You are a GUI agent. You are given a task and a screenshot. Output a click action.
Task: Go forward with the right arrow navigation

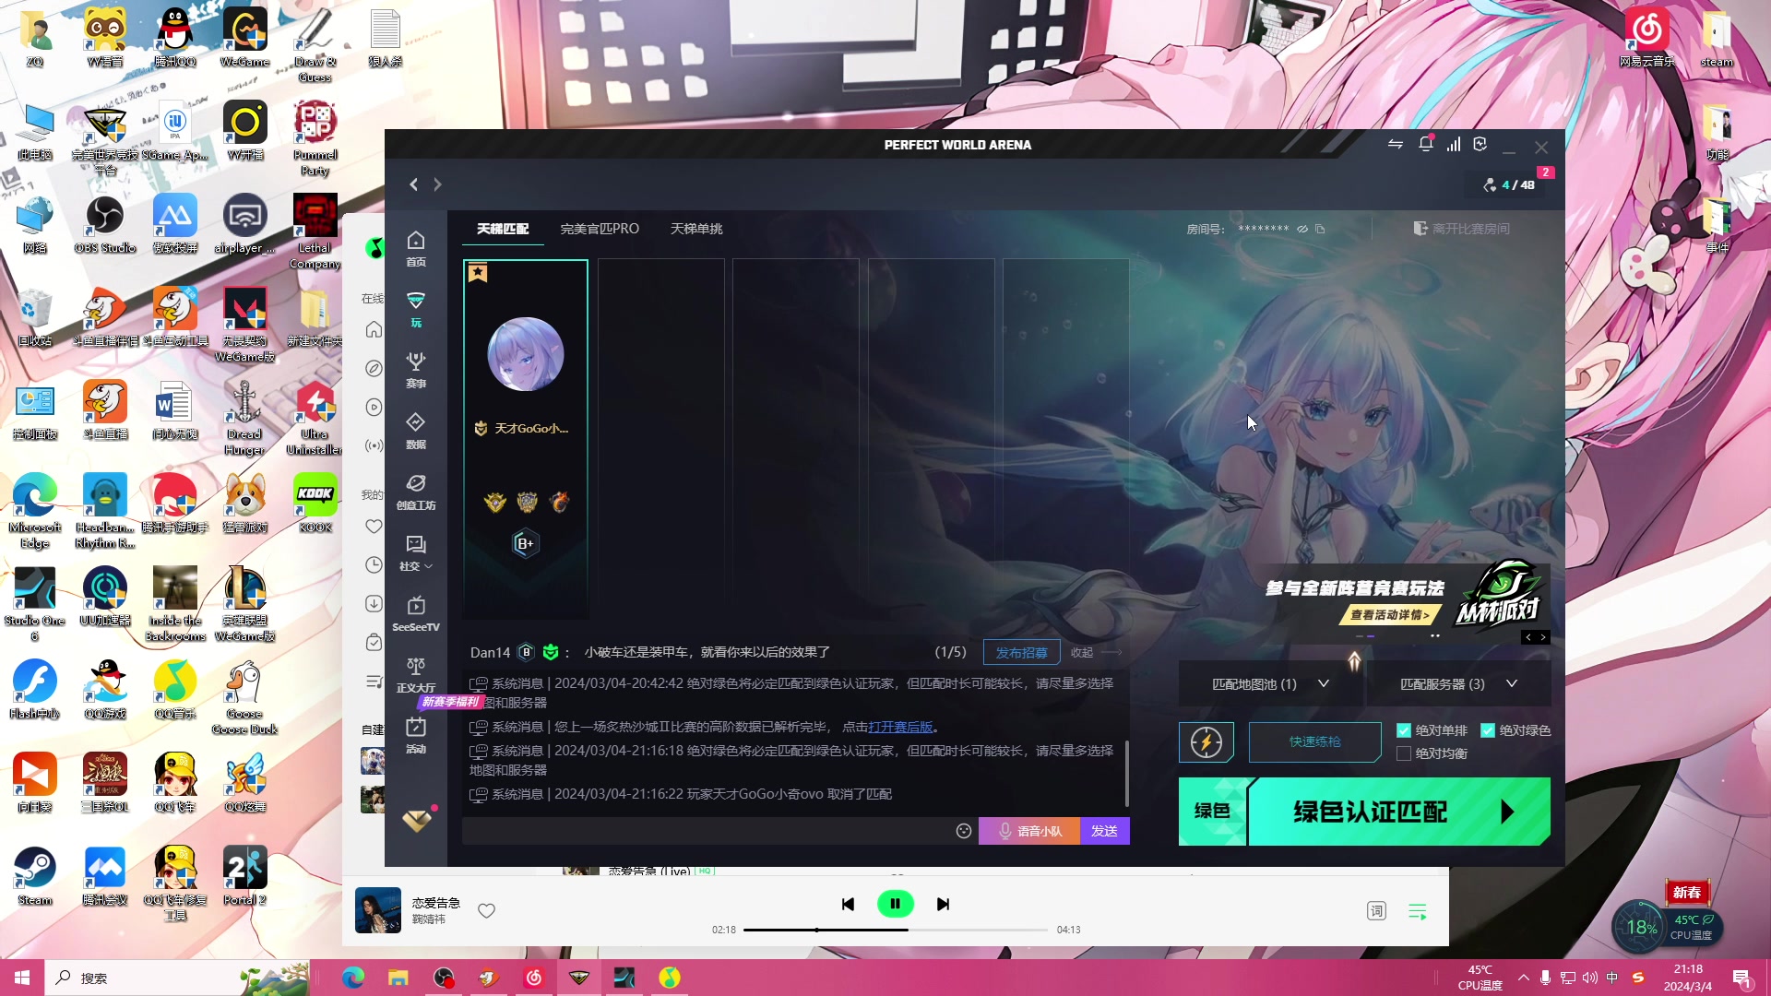tap(437, 184)
